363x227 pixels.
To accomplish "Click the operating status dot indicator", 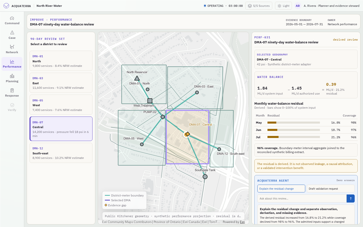I will (x=205, y=6).
